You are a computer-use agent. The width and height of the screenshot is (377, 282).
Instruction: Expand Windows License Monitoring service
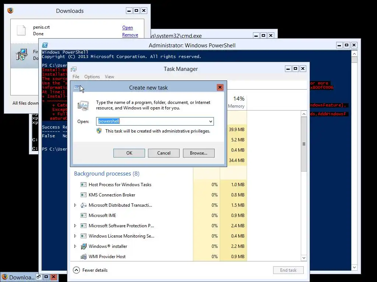75,236
